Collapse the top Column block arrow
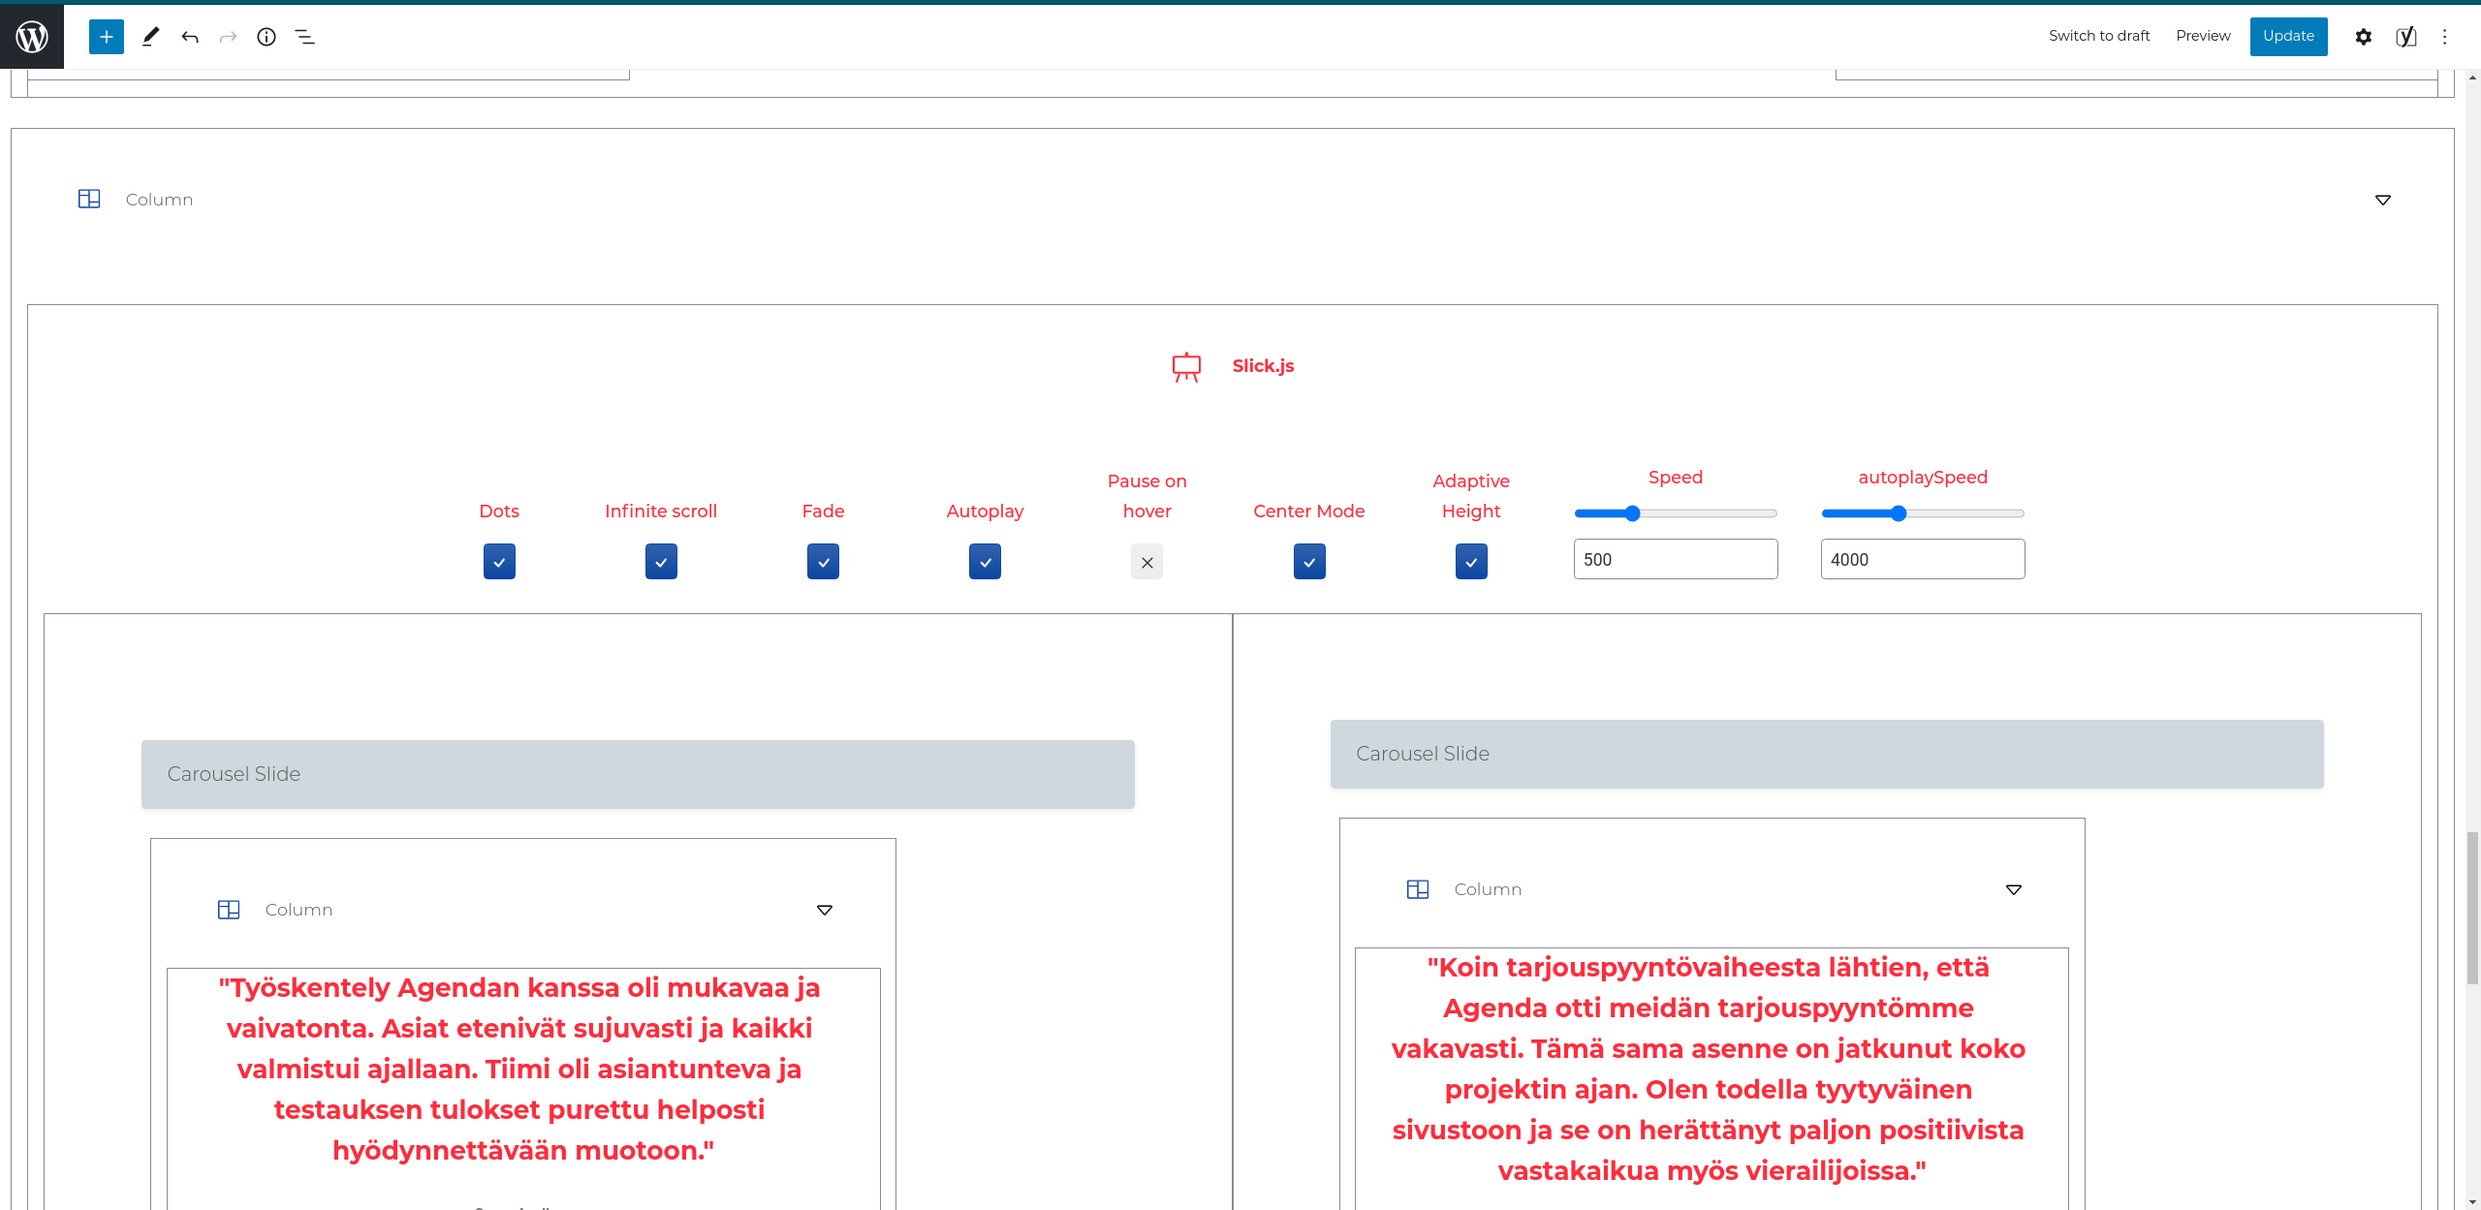 [x=2383, y=200]
